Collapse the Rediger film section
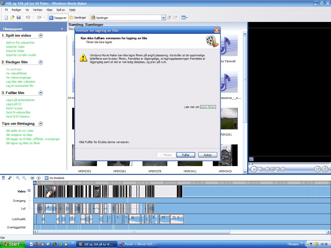The width and height of the screenshot is (331, 248). tap(41, 62)
